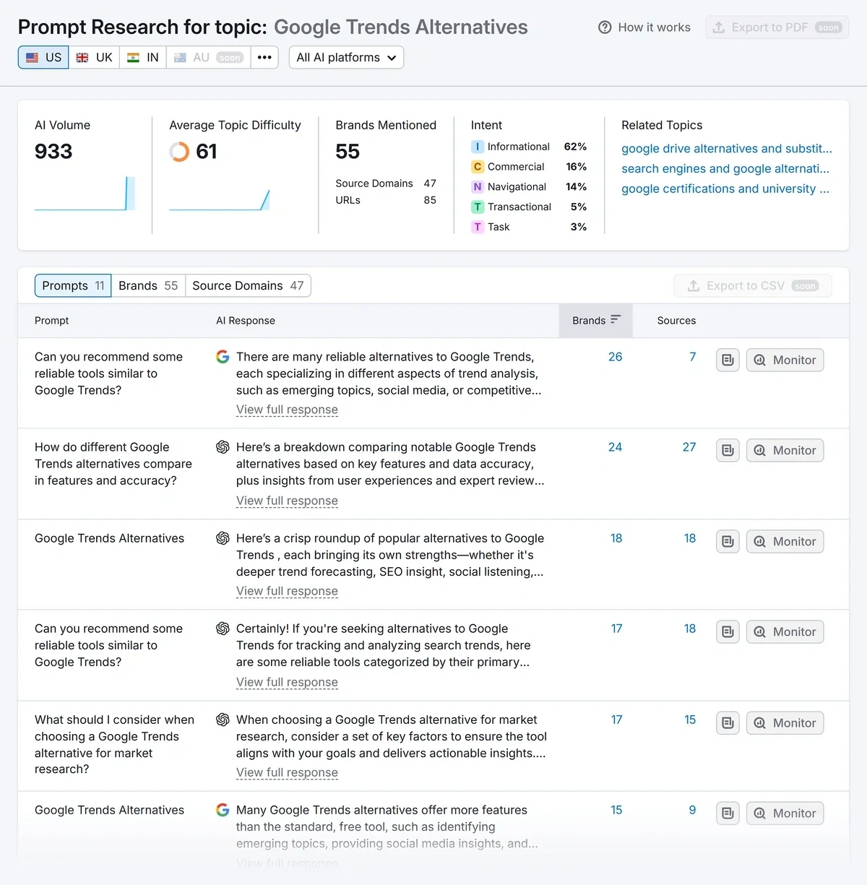
Task: Click the Average Topic Difficulty donut indicator
Action: [x=179, y=152]
